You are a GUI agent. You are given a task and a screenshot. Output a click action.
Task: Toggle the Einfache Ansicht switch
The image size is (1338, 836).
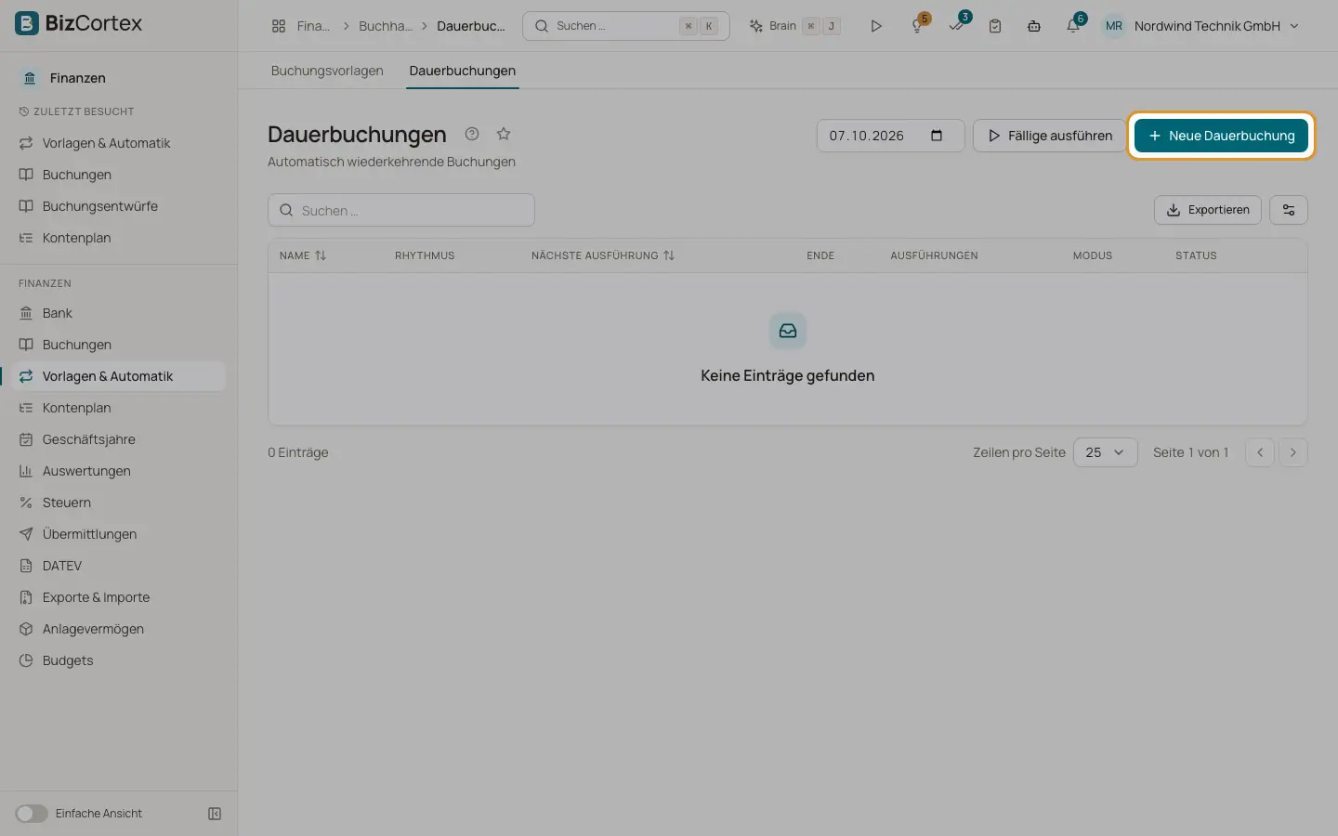32,814
